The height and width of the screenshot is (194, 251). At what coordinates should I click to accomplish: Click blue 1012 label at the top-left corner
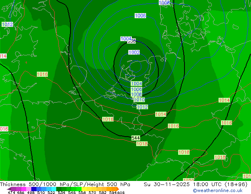coord(8,24)
